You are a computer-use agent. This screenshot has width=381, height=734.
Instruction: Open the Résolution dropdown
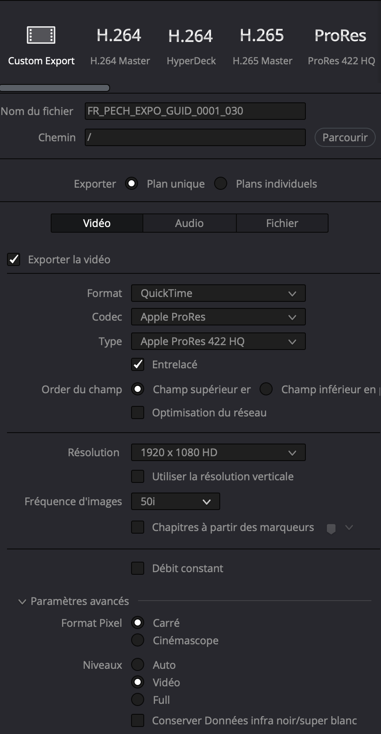tap(218, 452)
